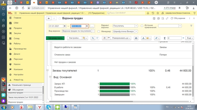Click the sum value input field
The image size is (197, 110).
pyautogui.click(x=174, y=38)
